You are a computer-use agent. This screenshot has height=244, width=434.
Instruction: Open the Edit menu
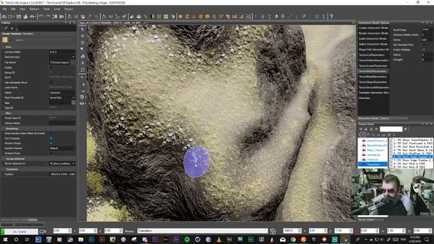click(x=13, y=9)
